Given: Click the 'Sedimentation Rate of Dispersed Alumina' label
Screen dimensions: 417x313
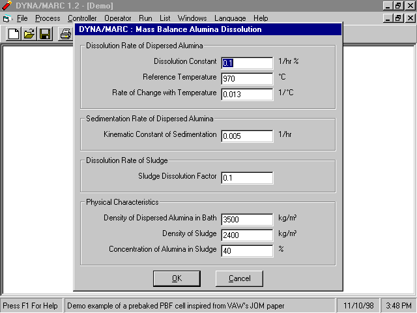Looking at the screenshot, I should (x=149, y=119).
